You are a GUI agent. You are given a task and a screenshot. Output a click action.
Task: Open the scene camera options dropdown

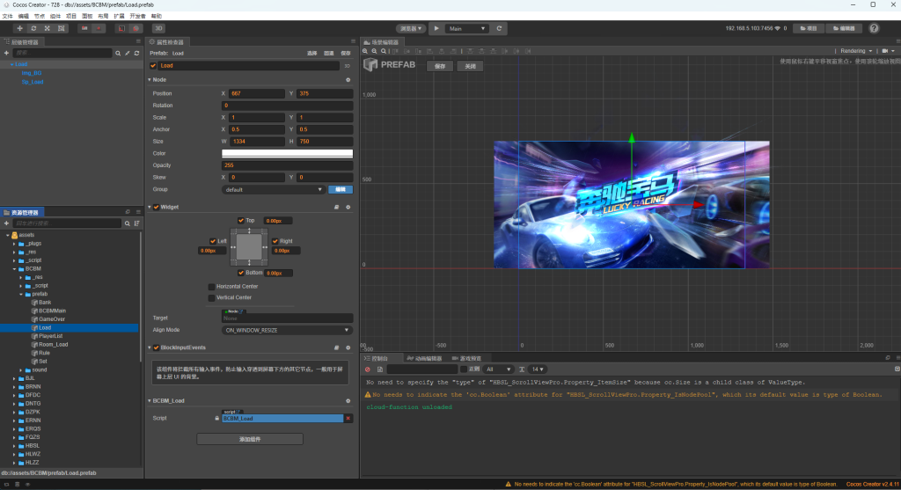889,51
